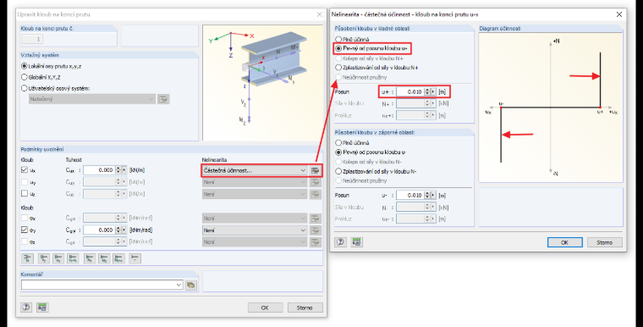Open help in the Nelinearita dialog
The width and height of the screenshot is (643, 327).
(340, 242)
